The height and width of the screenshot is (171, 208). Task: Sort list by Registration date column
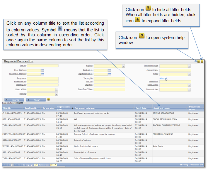63,108
